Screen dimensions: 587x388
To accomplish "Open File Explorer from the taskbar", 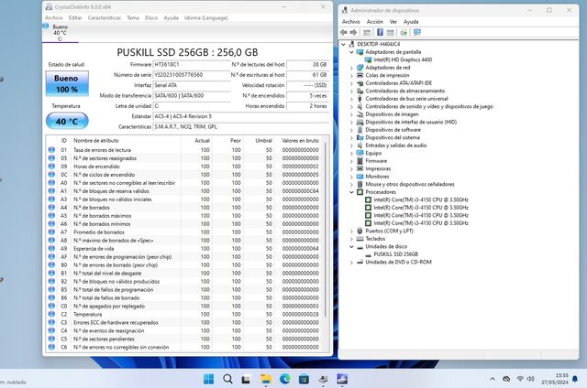I will pos(266,379).
